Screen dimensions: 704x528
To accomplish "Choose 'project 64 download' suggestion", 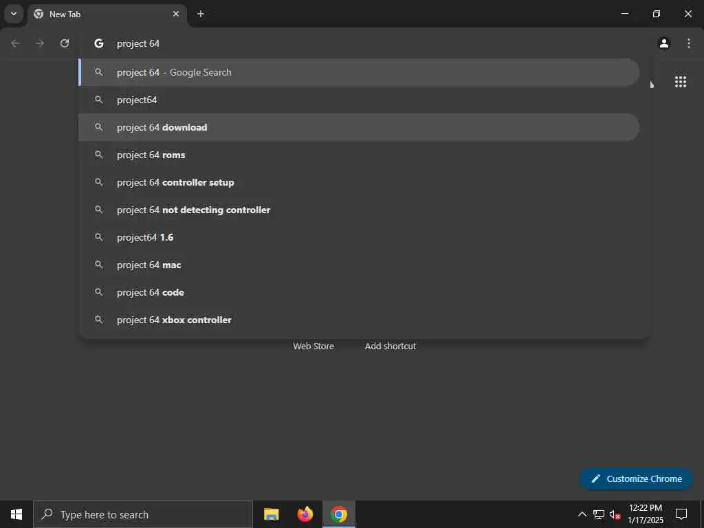I will (x=359, y=127).
